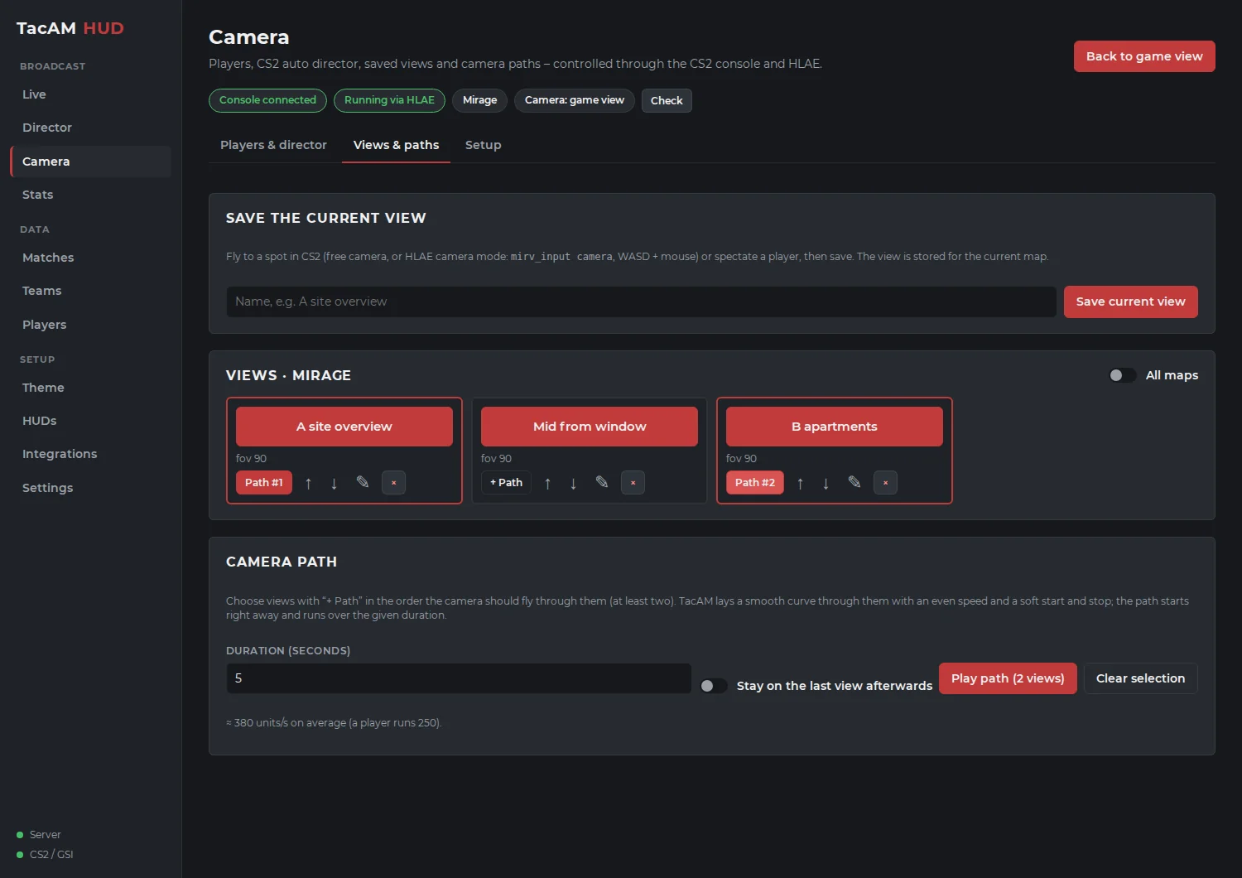Select the Views & paths tab
1242x878 pixels.
(396, 145)
